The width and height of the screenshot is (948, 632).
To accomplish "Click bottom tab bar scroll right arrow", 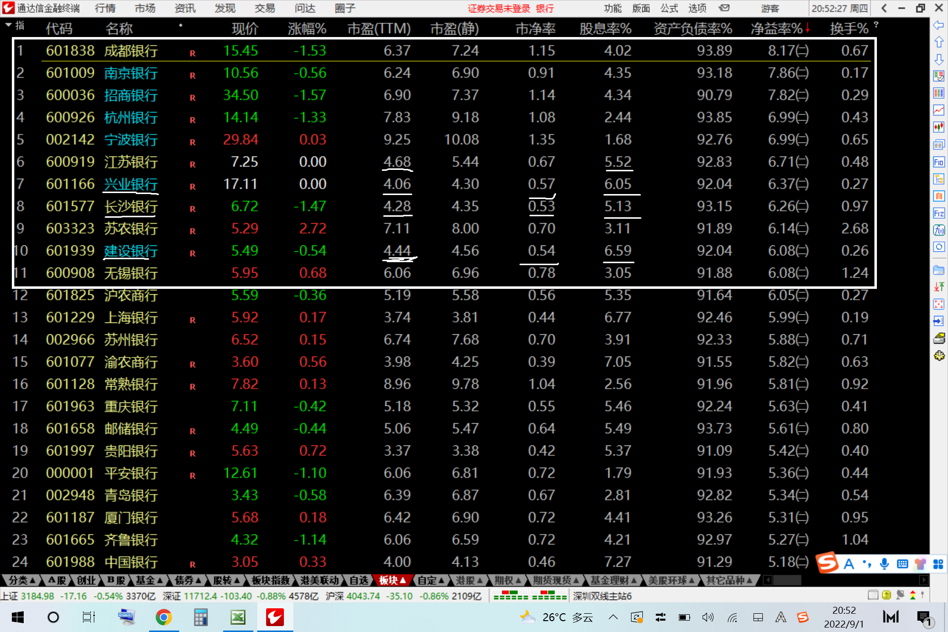I will point(923,580).
